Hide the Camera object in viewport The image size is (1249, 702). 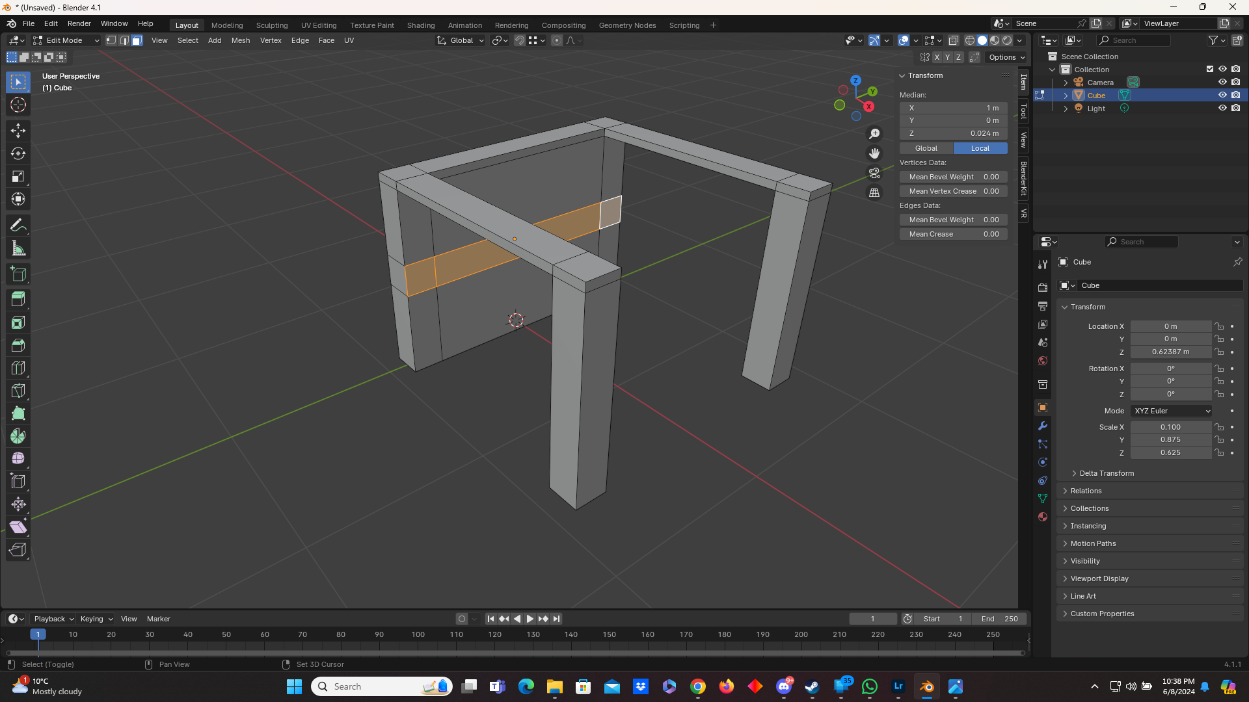pos(1222,83)
